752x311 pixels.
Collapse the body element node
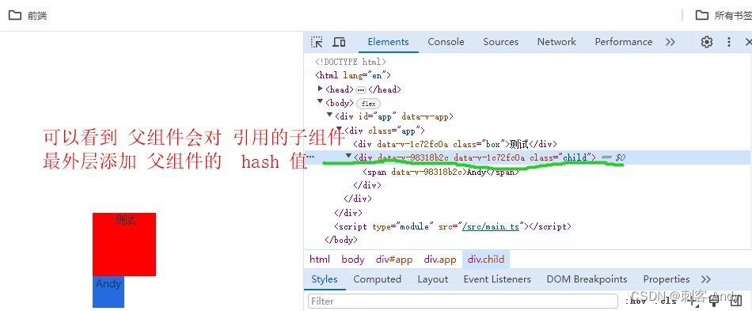click(x=321, y=101)
